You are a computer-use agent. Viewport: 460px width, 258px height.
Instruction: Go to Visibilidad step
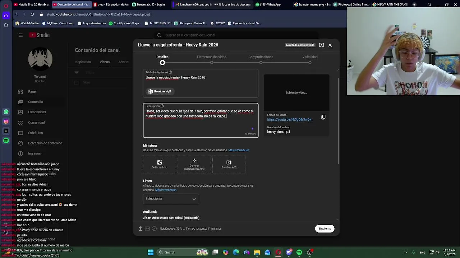[x=310, y=59]
